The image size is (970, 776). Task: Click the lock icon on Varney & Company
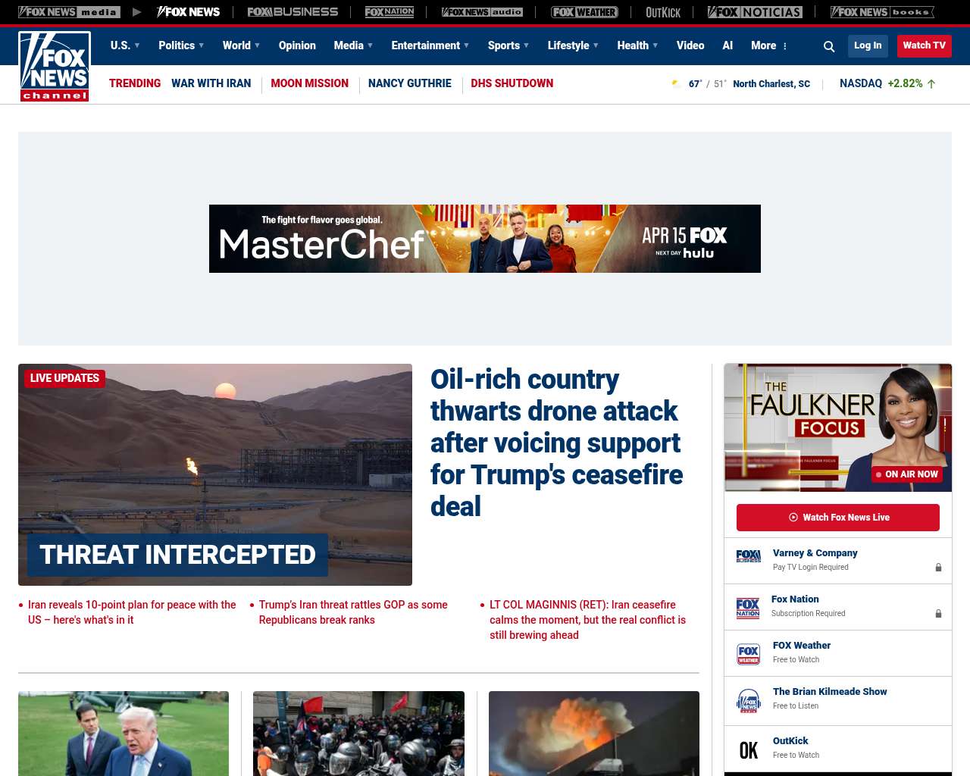[x=938, y=568]
